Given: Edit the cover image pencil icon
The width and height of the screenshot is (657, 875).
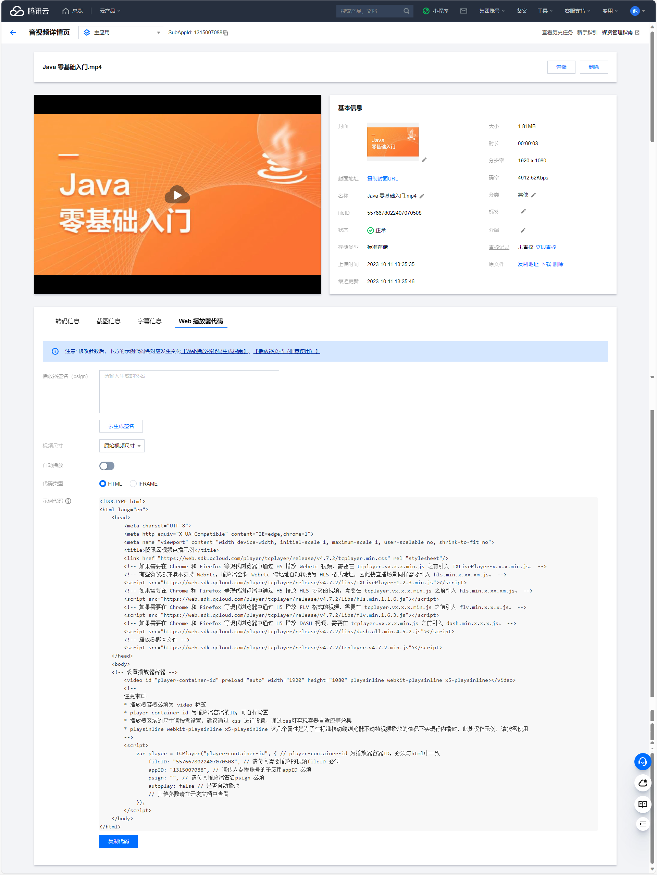Looking at the screenshot, I should 424,160.
